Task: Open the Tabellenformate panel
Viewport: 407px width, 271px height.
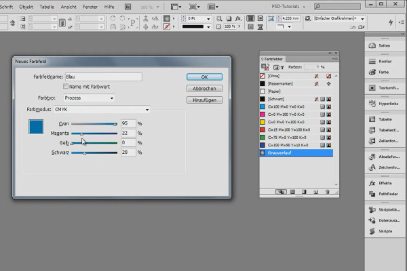Action: pyautogui.click(x=384, y=130)
